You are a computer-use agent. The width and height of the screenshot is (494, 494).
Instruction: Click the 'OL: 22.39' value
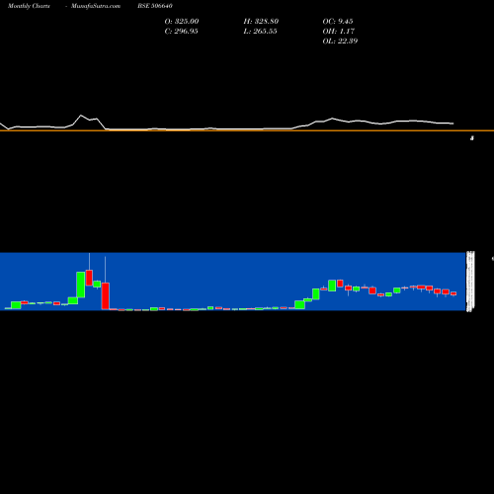tap(340, 41)
